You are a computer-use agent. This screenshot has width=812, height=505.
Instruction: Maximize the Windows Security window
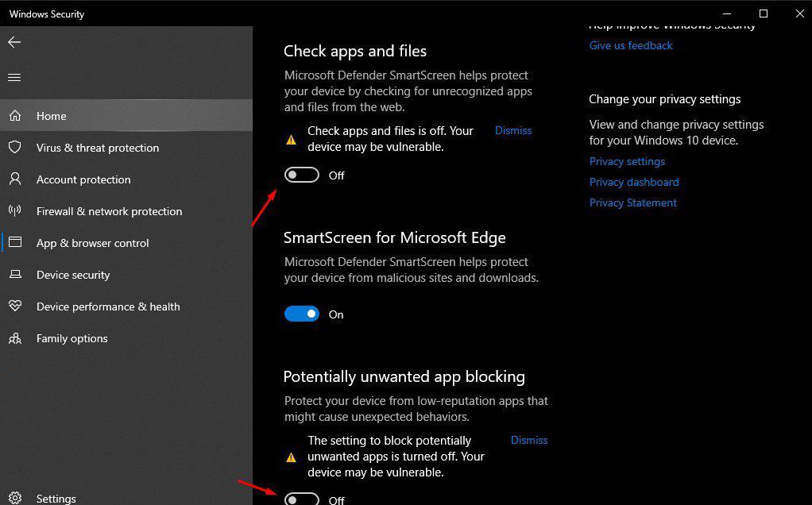point(764,14)
